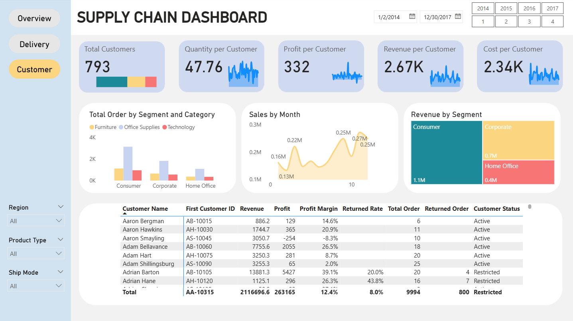Open the start date calendar picker icon
Screen dimensions: 573x321
[x=412, y=17]
